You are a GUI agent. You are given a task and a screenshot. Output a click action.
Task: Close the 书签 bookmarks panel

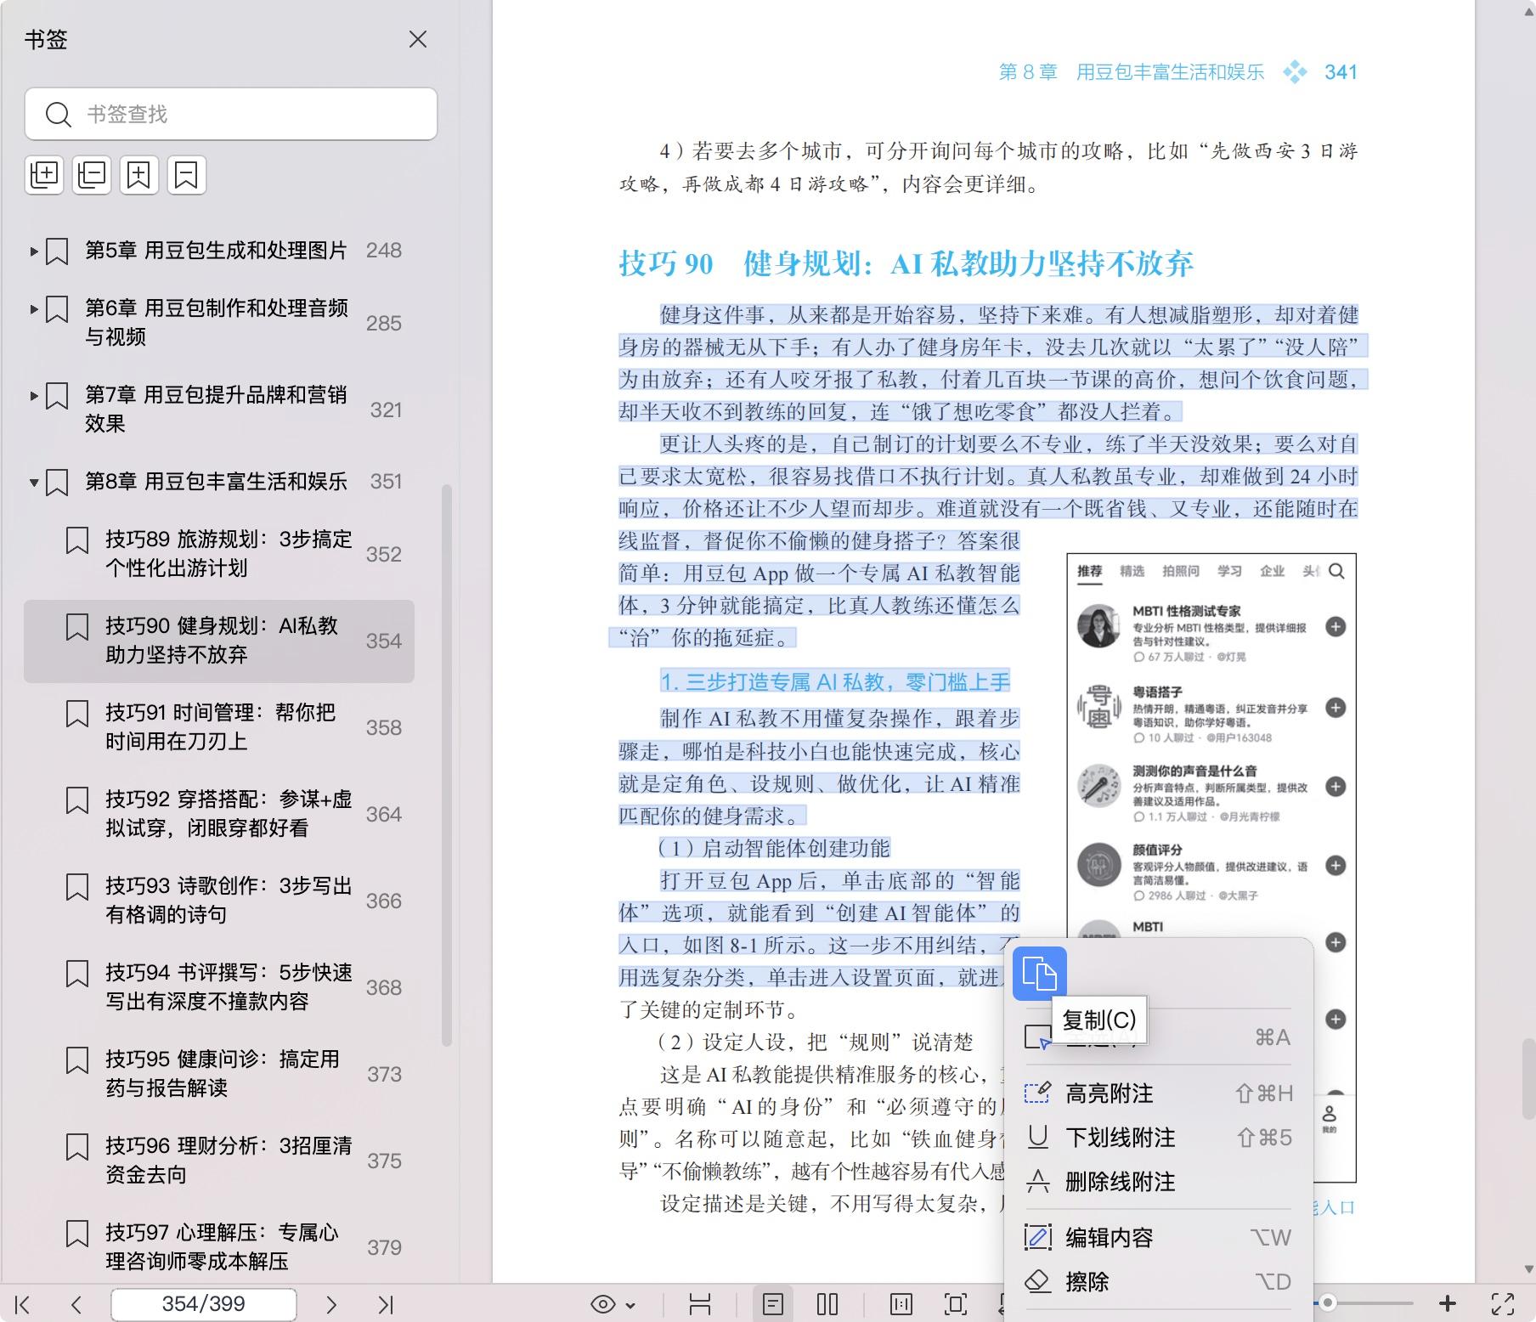click(417, 39)
